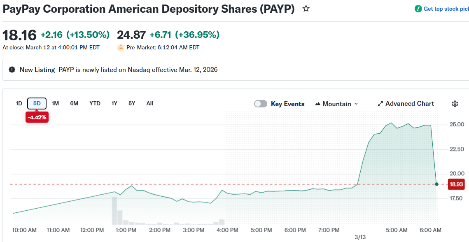Click the red 18.93 price marker
469x242 pixels.
[x=456, y=184]
